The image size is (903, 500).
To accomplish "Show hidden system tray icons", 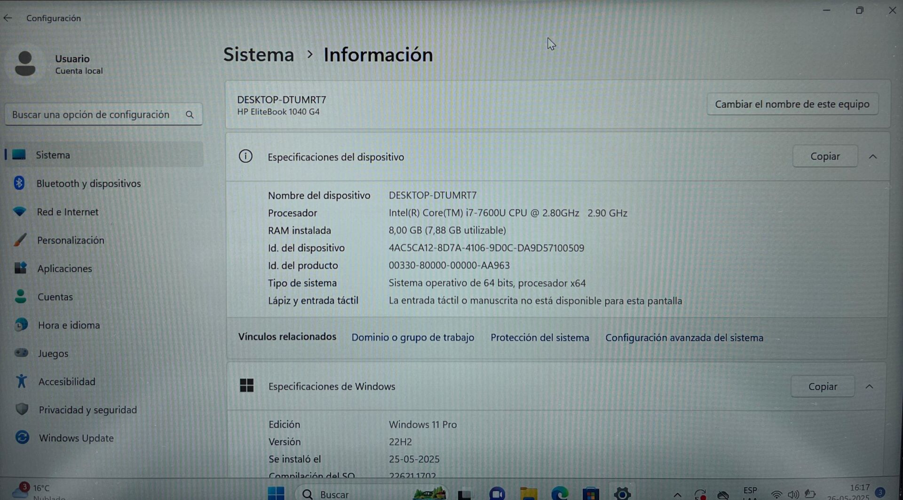I will tap(677, 494).
